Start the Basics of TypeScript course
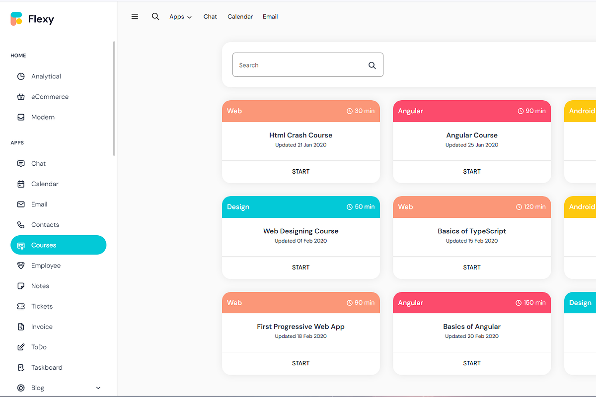 472,267
